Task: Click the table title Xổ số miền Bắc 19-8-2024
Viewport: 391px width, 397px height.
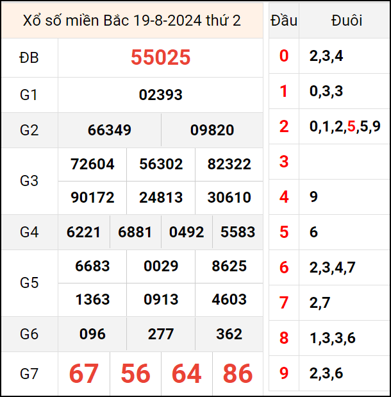Action: (132, 21)
